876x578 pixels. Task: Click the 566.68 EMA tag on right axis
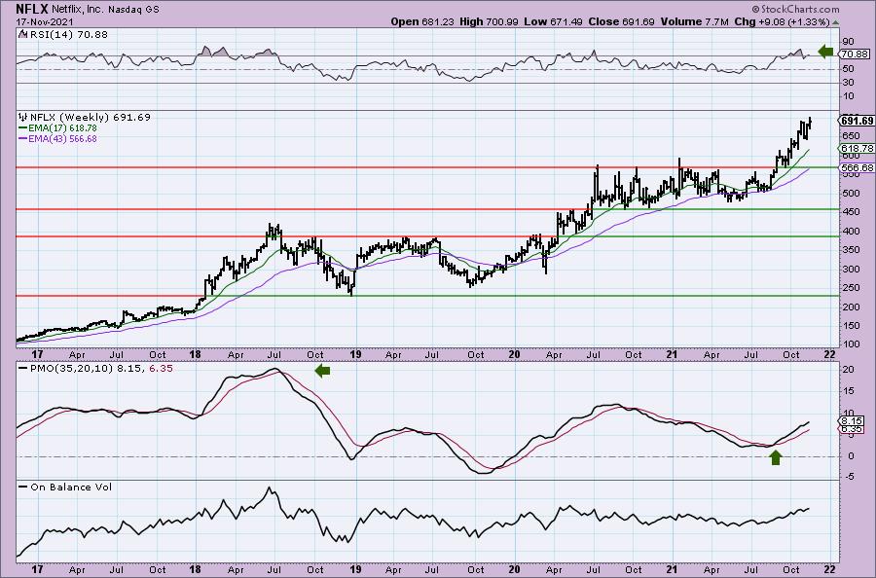pos(857,167)
